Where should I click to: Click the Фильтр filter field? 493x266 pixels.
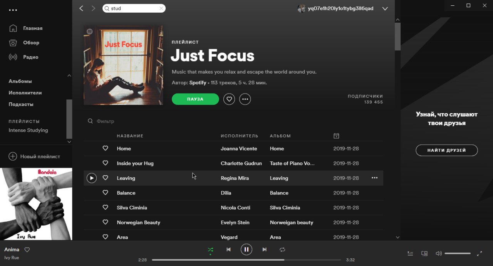click(106, 121)
